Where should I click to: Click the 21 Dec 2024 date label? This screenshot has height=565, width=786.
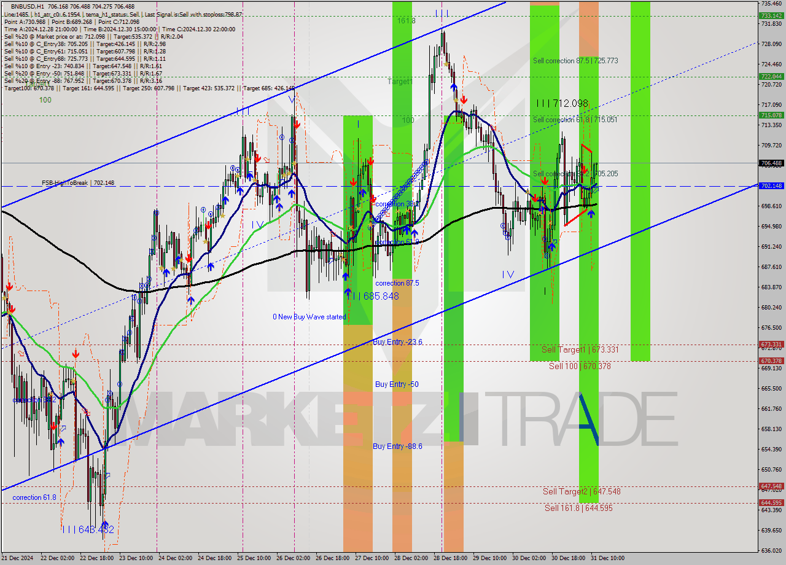pyautogui.click(x=17, y=558)
